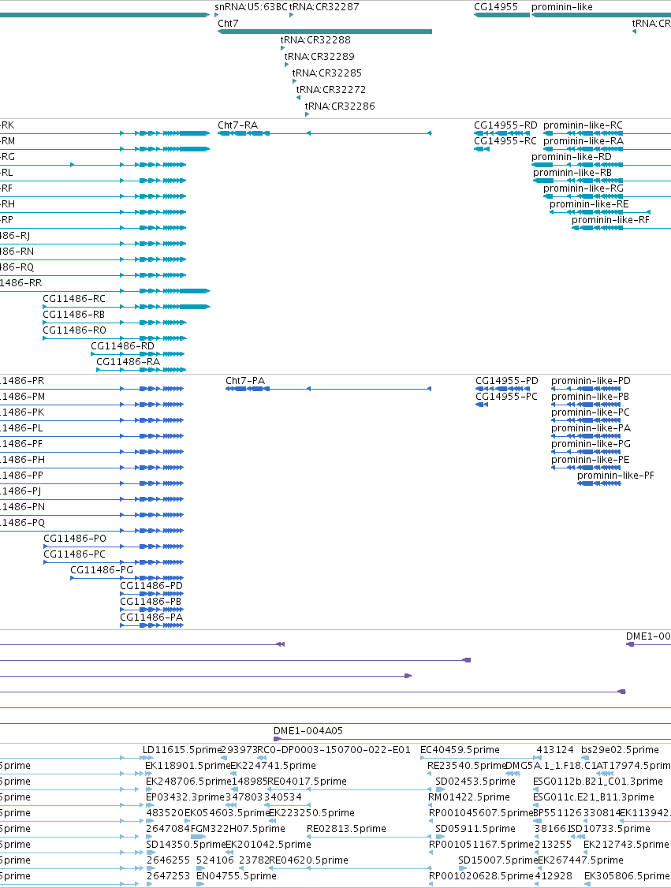The image size is (671, 888).
Task: Select the Cht7 gene bar
Action: 324,32
